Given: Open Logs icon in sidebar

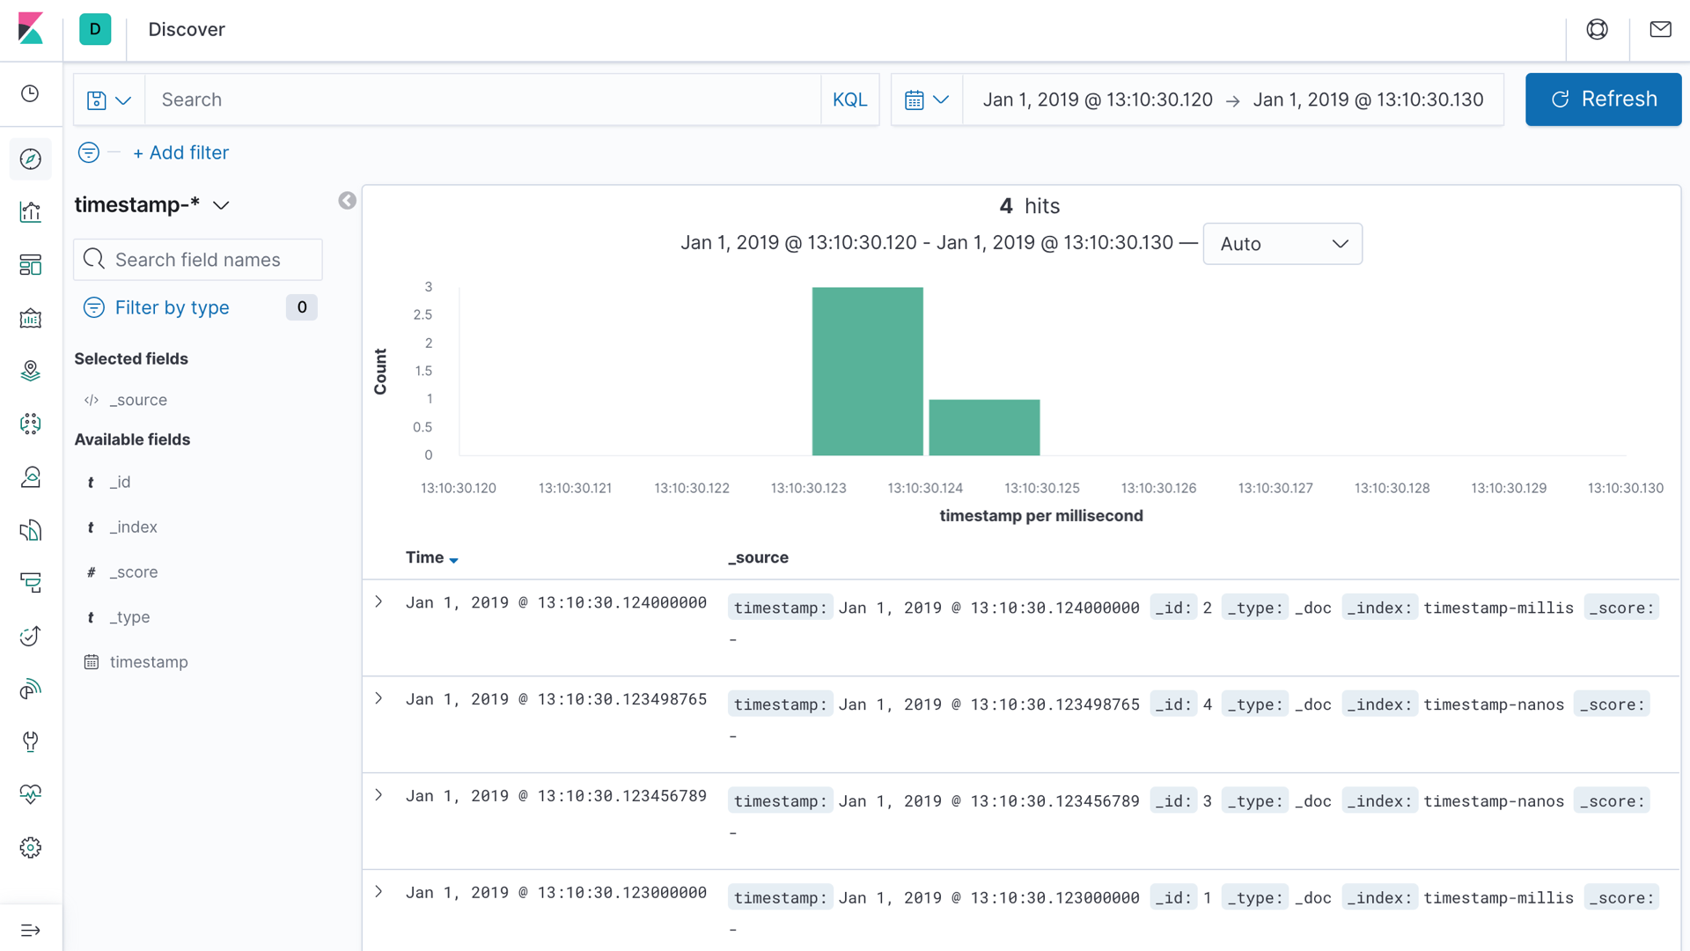Looking at the screenshot, I should [x=31, y=529].
